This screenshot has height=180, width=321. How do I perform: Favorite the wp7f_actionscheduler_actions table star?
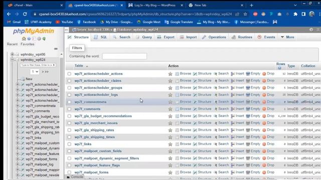(170, 74)
